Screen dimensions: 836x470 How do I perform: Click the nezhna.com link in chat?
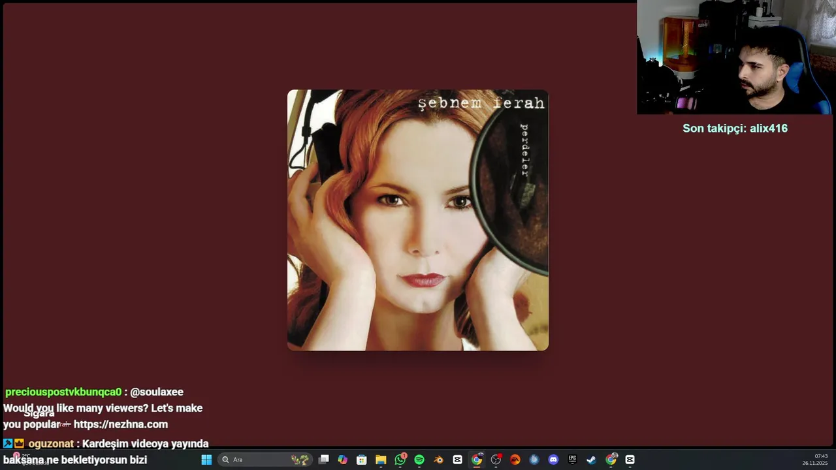pos(121,424)
